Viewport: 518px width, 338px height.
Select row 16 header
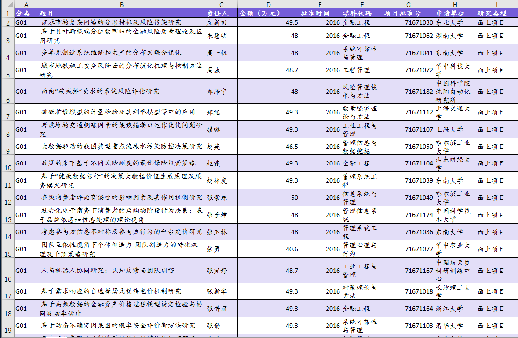pyautogui.click(x=7, y=271)
